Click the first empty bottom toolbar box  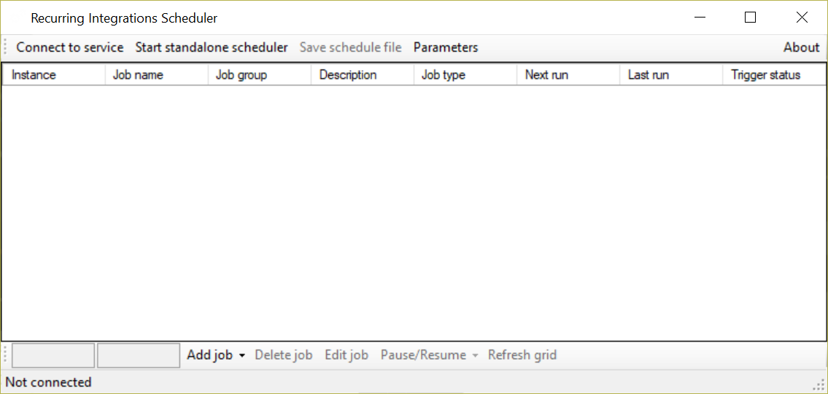[x=53, y=355]
